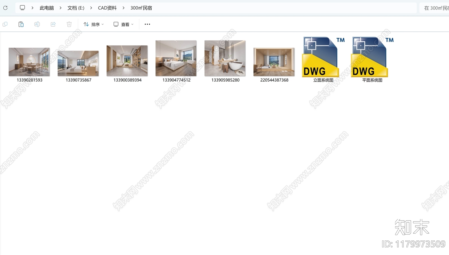Open the three-dot More options menu
This screenshot has height=255, width=449.
click(x=147, y=24)
